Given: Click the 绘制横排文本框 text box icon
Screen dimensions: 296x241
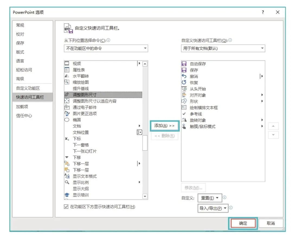Looking at the screenshot, I should coord(184,107).
